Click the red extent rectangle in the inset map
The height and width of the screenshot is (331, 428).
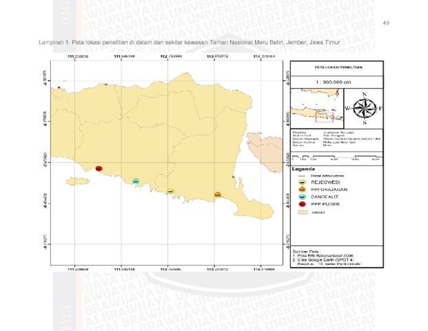tap(325, 117)
